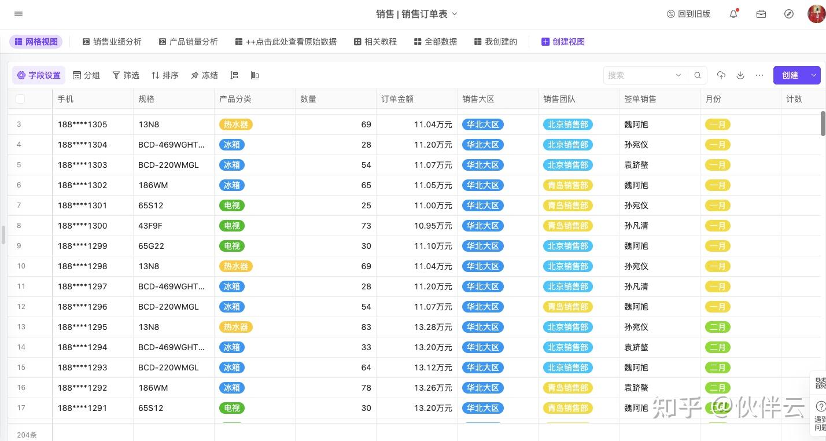
Task: Click the 热水器 tag in row 3
Action: pyautogui.click(x=236, y=124)
